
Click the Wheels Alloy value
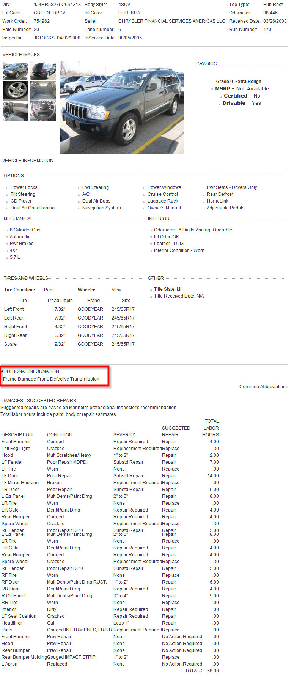pyautogui.click(x=116, y=290)
